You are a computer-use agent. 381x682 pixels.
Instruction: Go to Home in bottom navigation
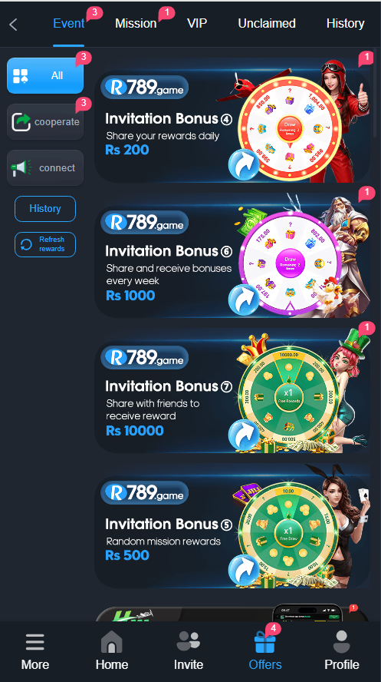pyautogui.click(x=111, y=642)
